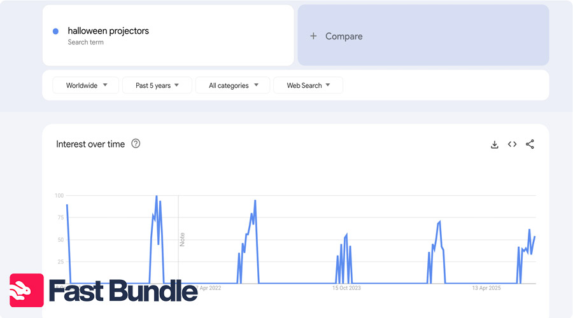The height and width of the screenshot is (318, 573).
Task: Click the share icon on the chart
Action: (530, 144)
